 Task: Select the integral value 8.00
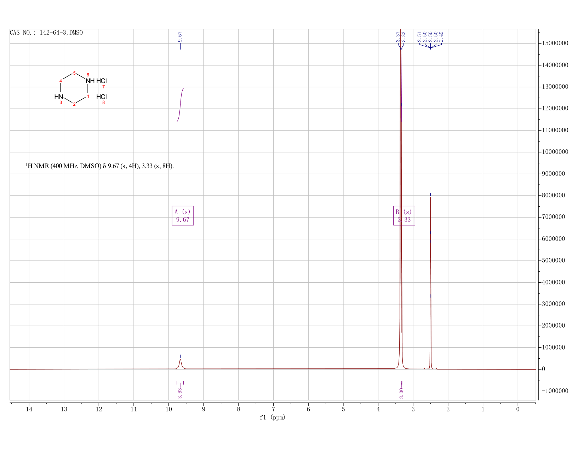401,393
